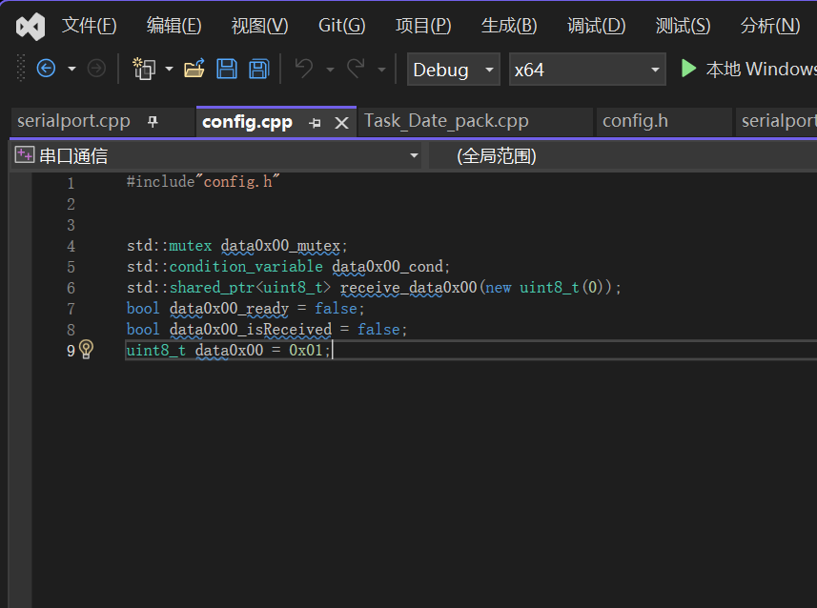817x608 pixels.
Task: Open the 文件(F) menu
Action: coord(89,26)
